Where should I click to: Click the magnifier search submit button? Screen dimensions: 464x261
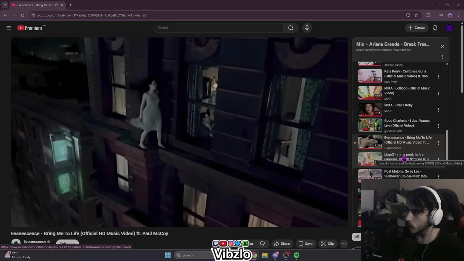point(291,28)
